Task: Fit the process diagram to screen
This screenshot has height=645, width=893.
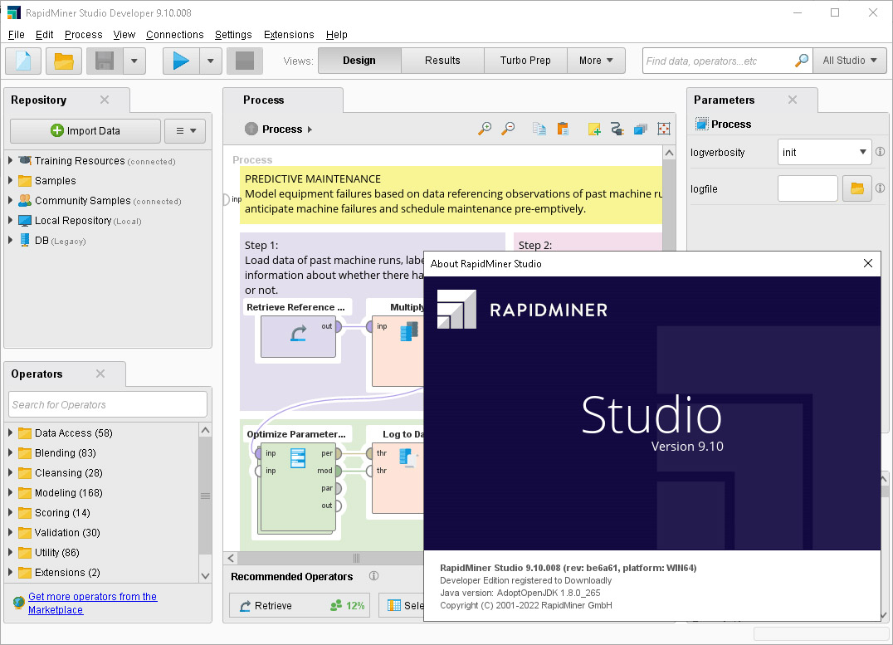Action: 663,129
